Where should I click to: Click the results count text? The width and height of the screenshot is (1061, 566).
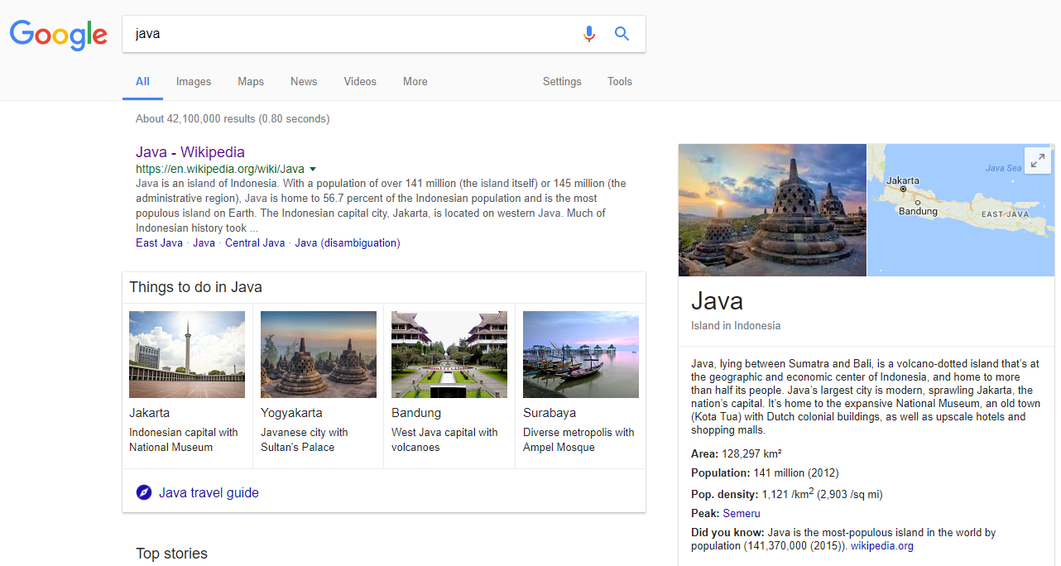point(233,119)
